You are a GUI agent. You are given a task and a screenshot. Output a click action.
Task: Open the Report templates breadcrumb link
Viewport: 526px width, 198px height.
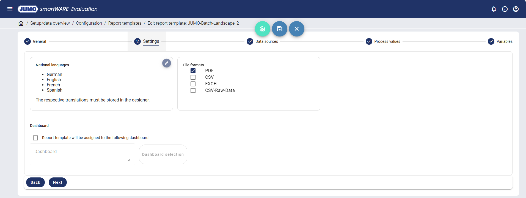click(x=125, y=23)
